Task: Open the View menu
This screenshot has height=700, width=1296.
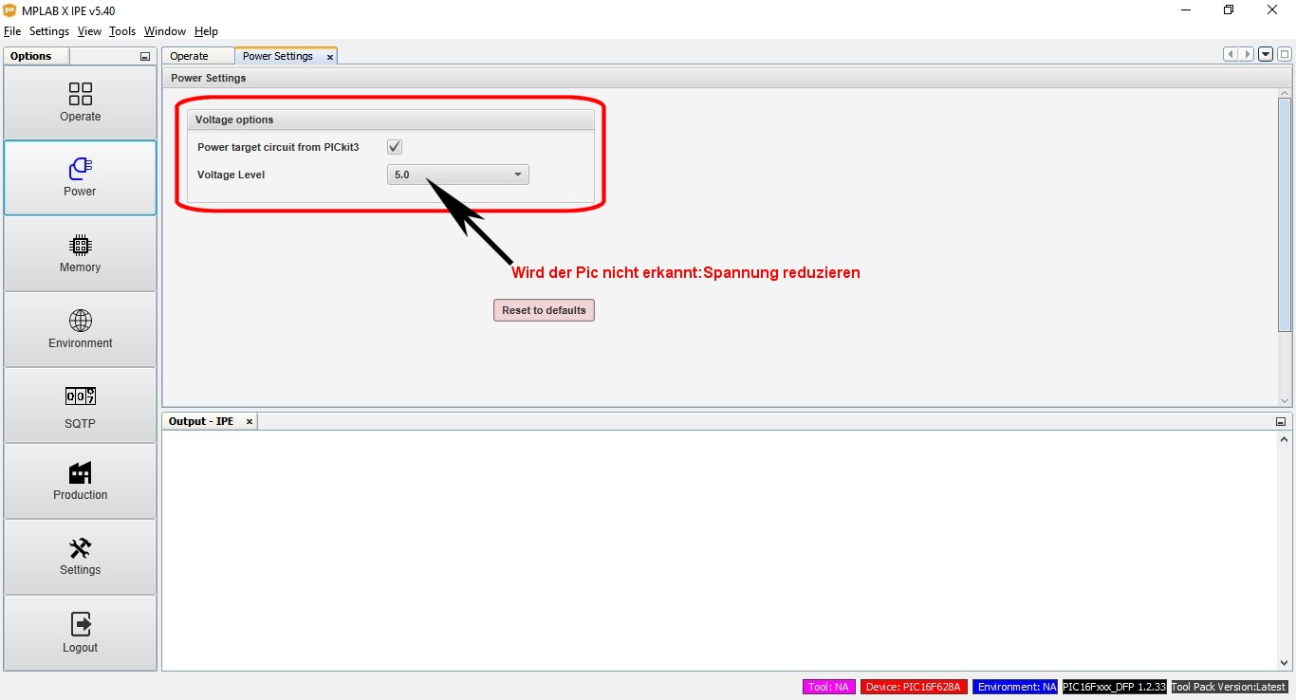Action: (89, 31)
